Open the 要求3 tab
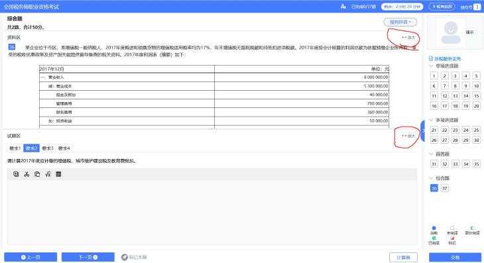The image size is (484, 263). tap(48, 148)
